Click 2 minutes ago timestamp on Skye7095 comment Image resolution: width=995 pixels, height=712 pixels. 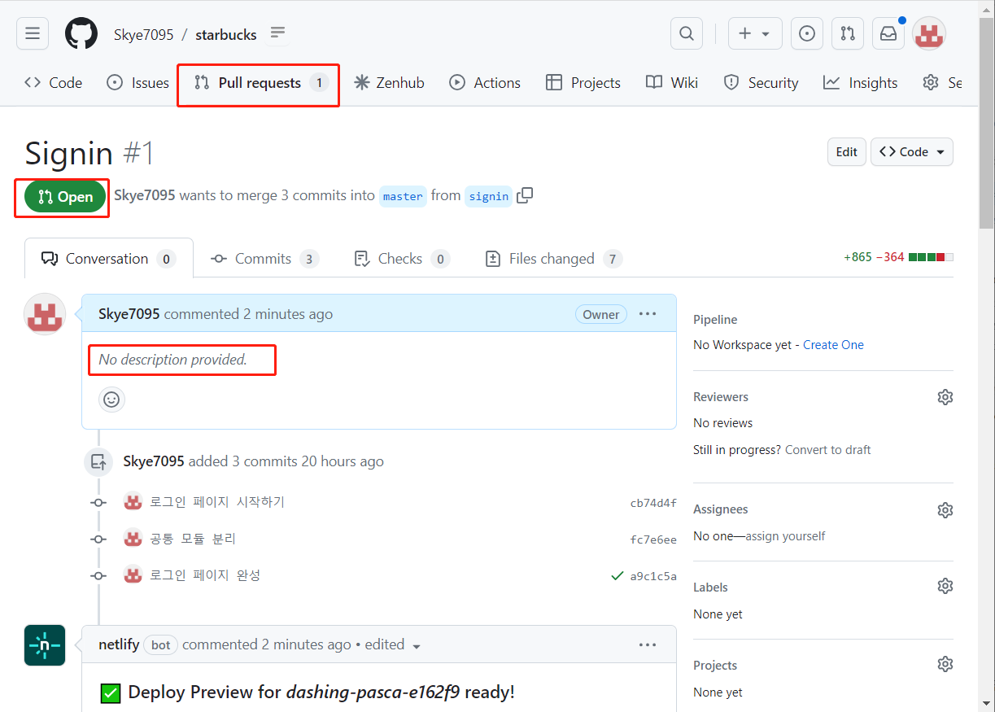click(288, 314)
